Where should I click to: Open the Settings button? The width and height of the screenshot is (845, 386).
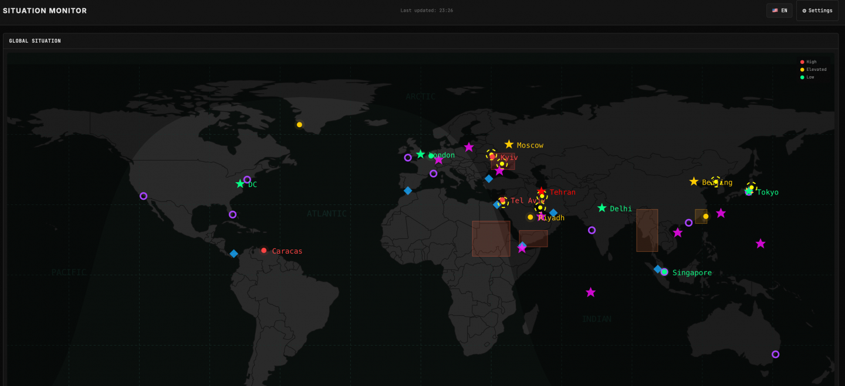(817, 11)
